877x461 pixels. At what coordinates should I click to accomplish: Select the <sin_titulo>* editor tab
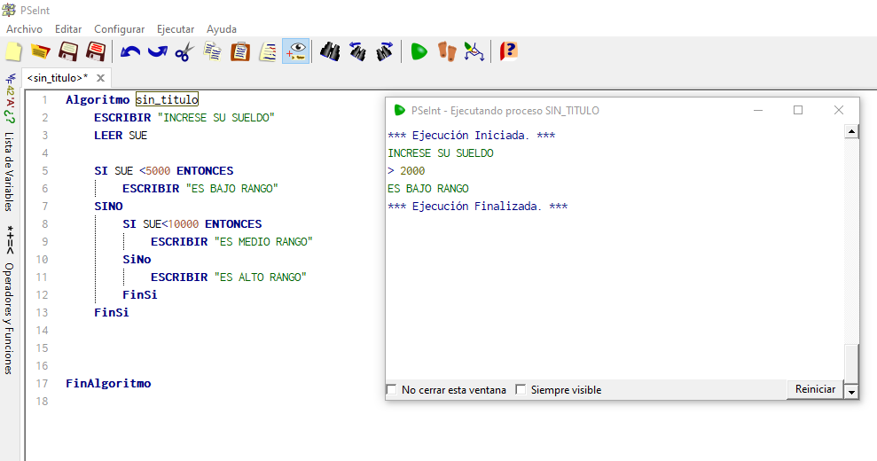58,78
